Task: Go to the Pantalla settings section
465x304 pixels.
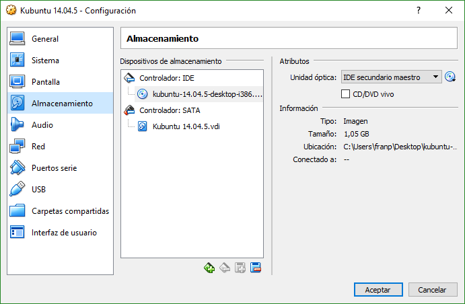Action: coord(46,82)
